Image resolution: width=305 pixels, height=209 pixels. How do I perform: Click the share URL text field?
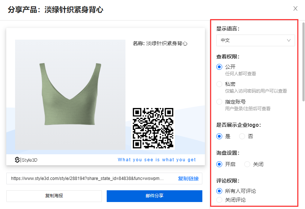point(88,179)
